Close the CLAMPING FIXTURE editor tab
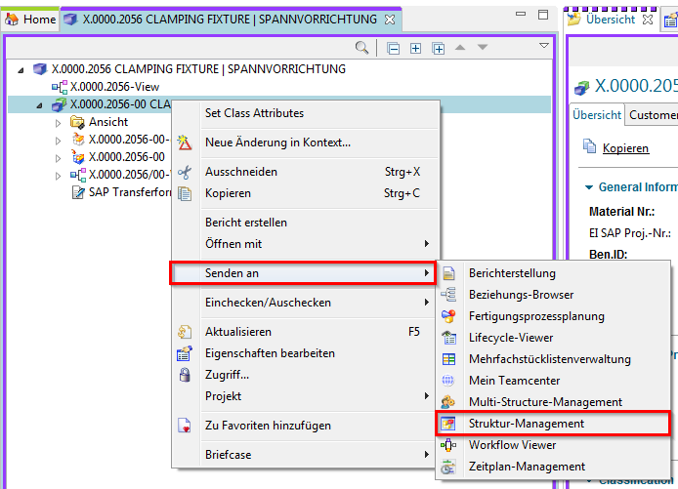The width and height of the screenshot is (678, 489). pyautogui.click(x=389, y=19)
